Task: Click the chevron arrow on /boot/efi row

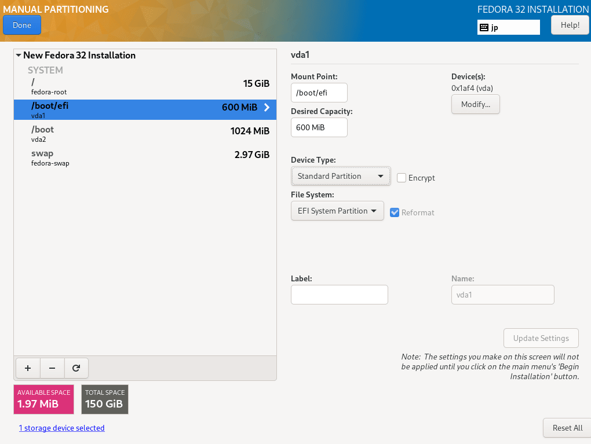Action: (x=267, y=107)
